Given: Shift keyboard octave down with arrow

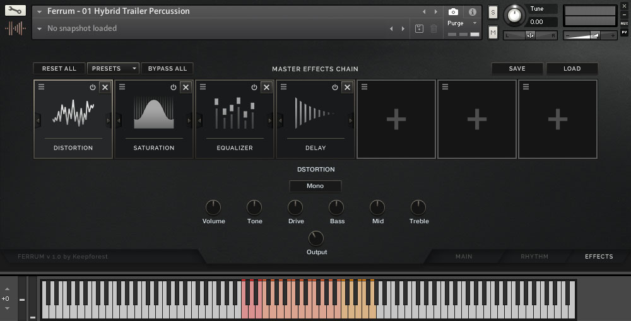Looking at the screenshot, I should (x=7, y=308).
